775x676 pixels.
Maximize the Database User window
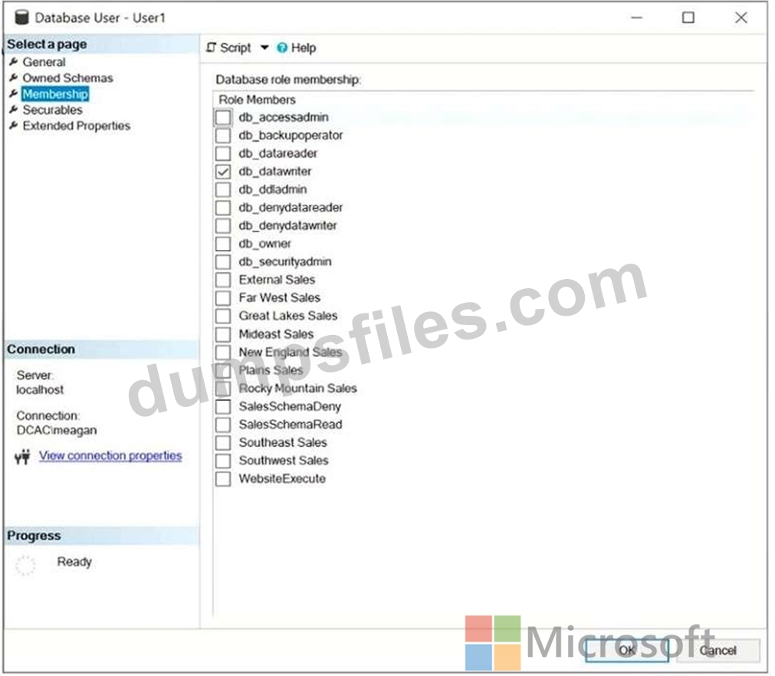[688, 18]
